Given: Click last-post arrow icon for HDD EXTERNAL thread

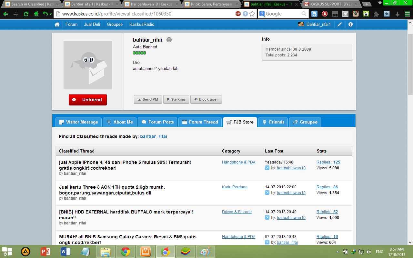Looking at the screenshot, I should click(267, 217).
